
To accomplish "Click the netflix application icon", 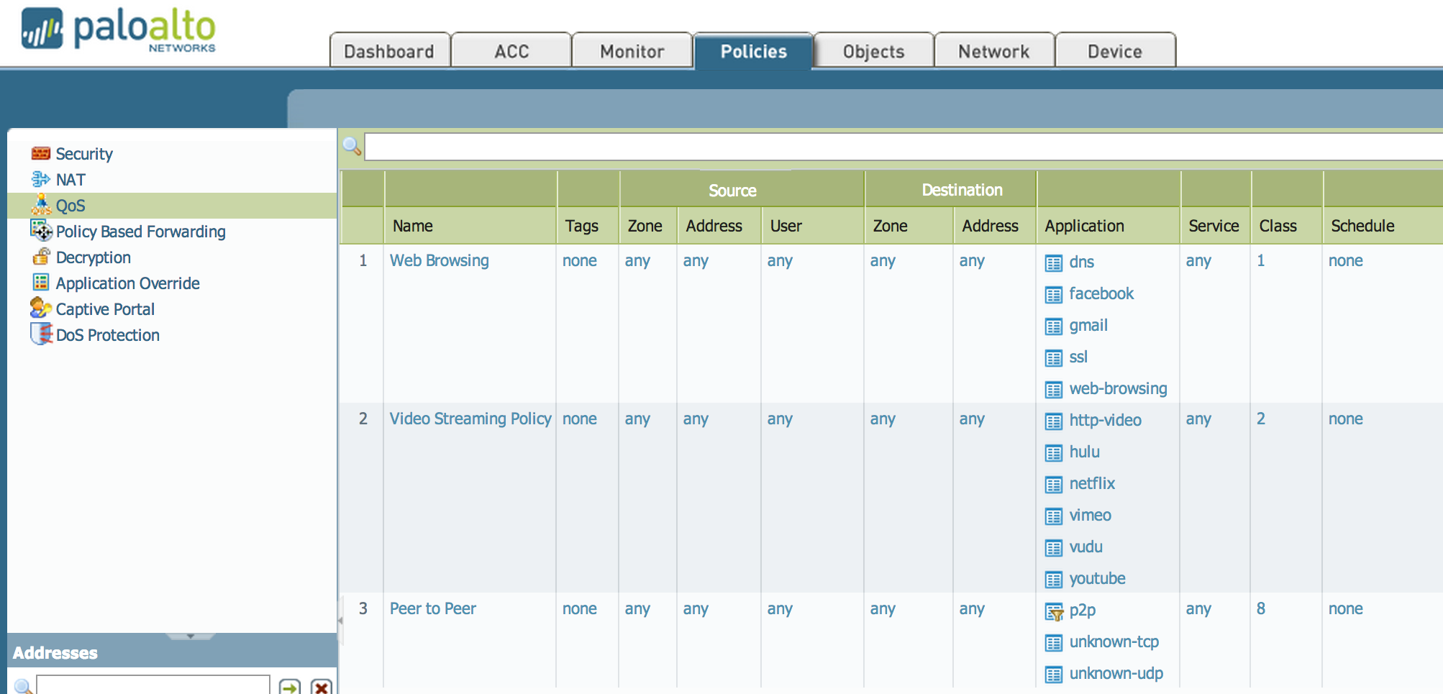I will (x=1055, y=483).
